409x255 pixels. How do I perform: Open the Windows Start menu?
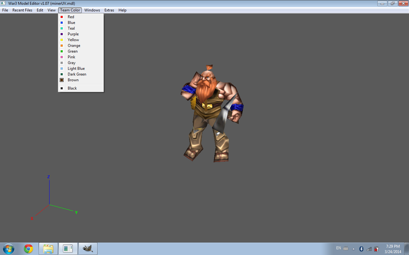pos(9,249)
